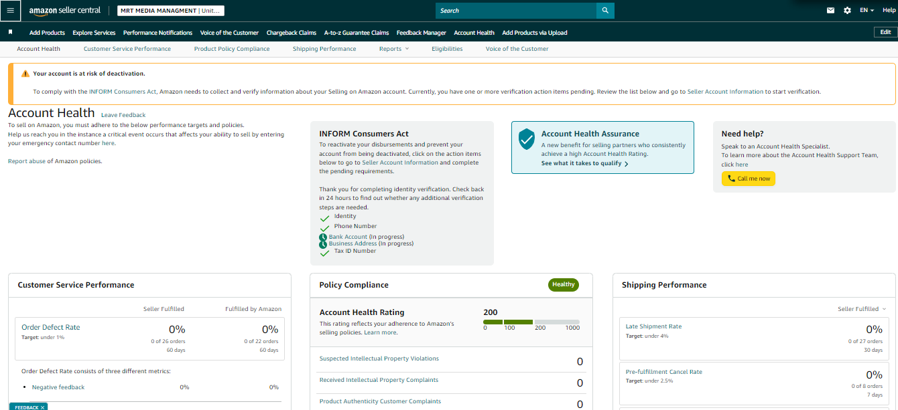898x410 pixels.
Task: Open the EN language dropdown
Action: 867,11
